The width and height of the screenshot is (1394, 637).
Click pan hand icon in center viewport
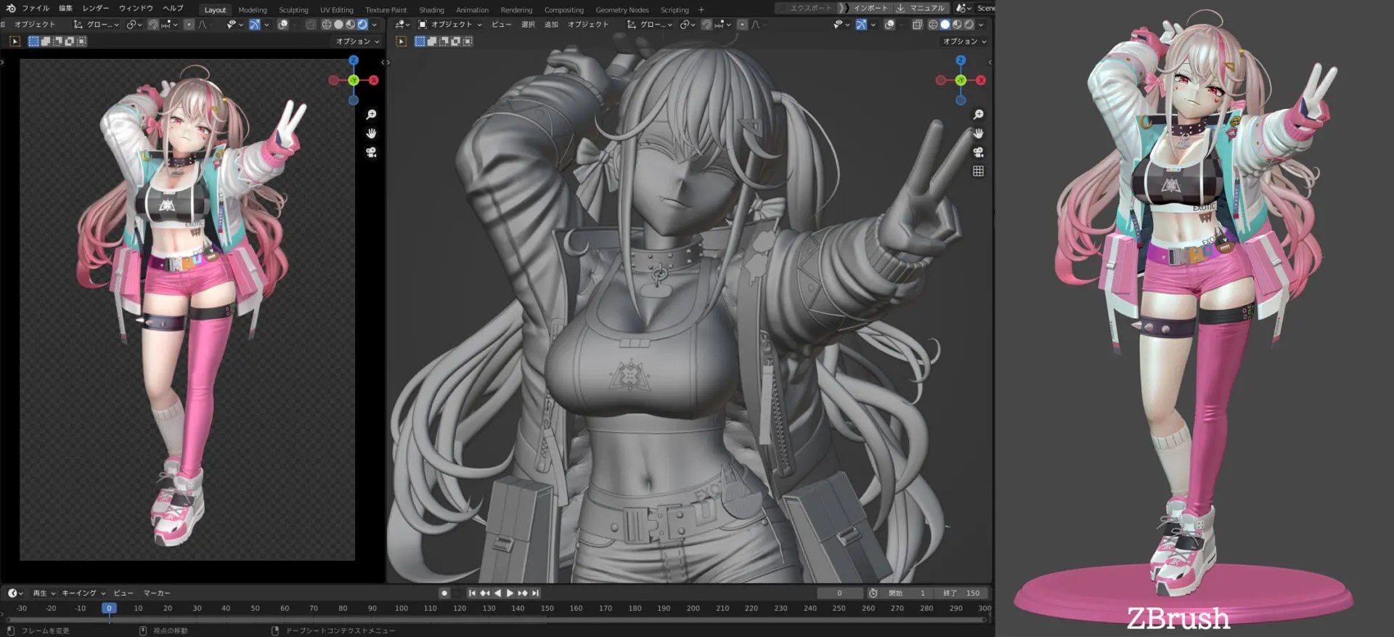click(978, 134)
